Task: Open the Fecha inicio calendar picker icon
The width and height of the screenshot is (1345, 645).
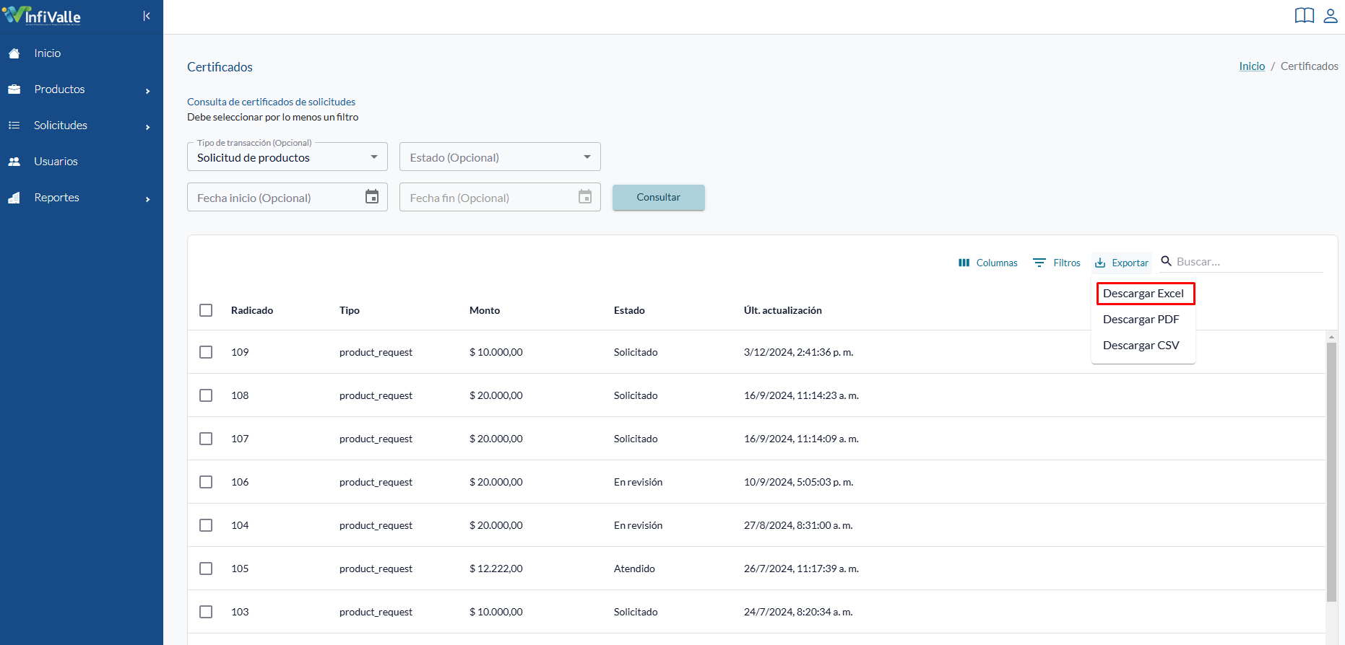Action: 372,197
